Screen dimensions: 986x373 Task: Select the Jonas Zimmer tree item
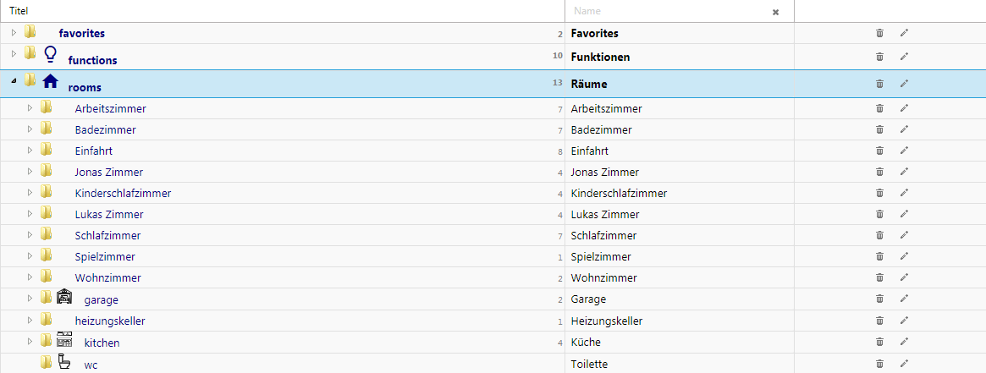point(108,172)
